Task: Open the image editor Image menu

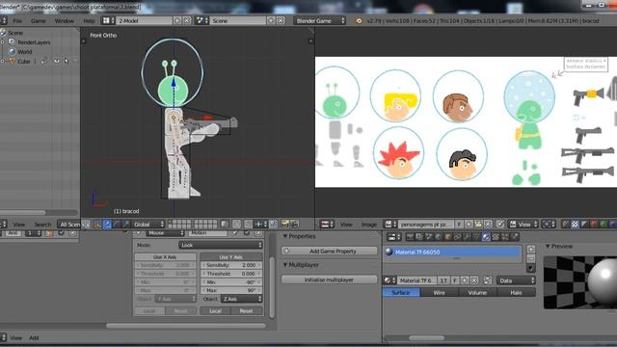Action: coord(369,225)
